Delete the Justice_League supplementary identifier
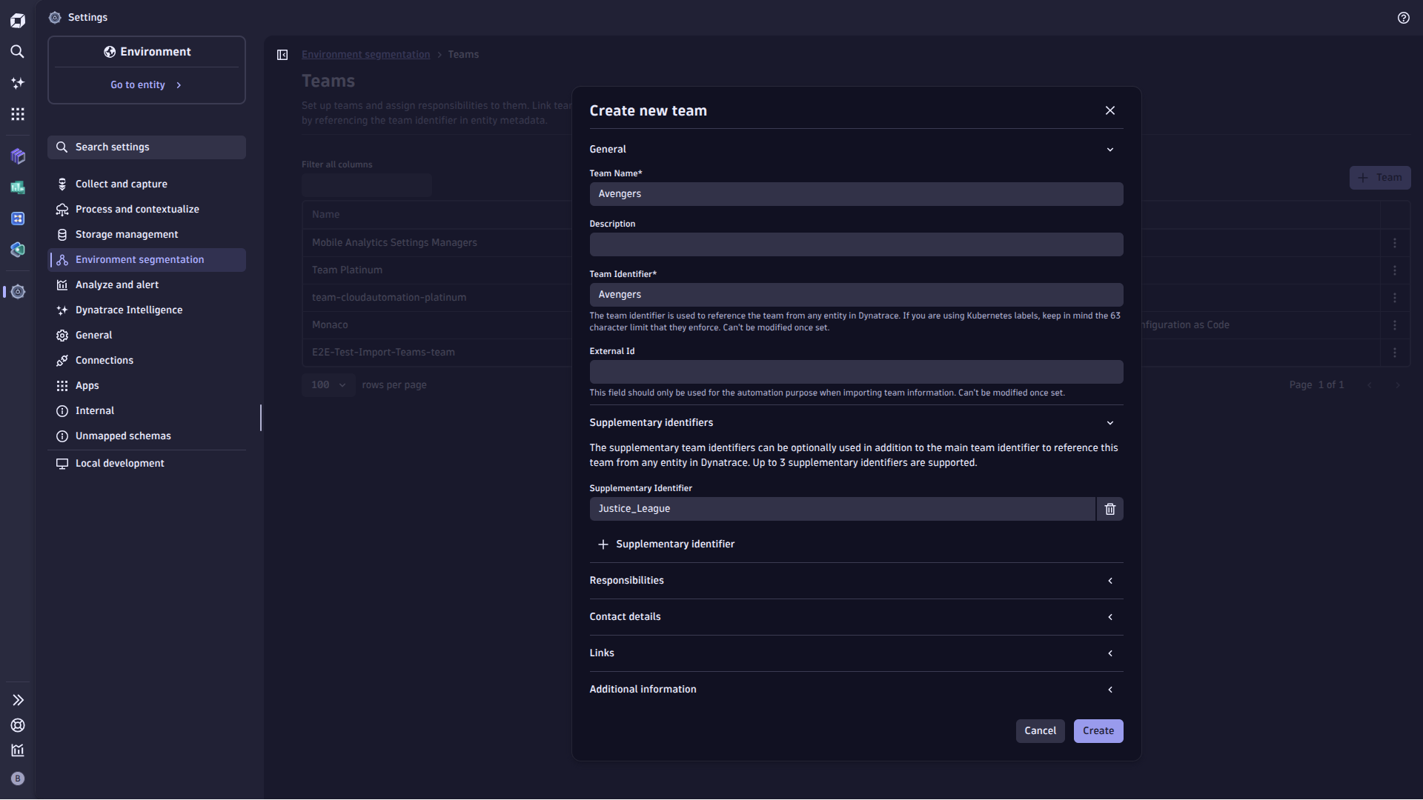The height and width of the screenshot is (800, 1423). pos(1109,509)
